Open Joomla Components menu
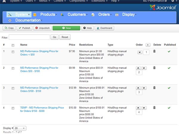 pyautogui.click(x=78, y=1)
